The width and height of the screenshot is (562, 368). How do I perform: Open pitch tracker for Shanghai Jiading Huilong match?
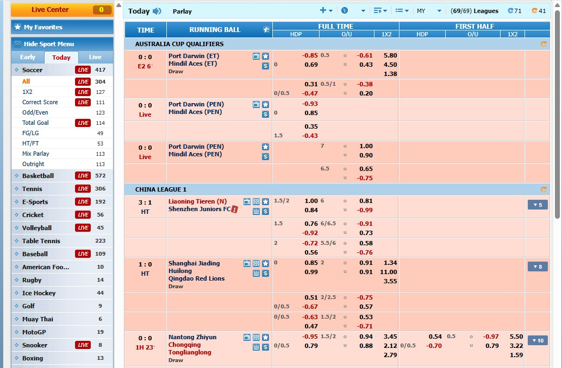[256, 263]
